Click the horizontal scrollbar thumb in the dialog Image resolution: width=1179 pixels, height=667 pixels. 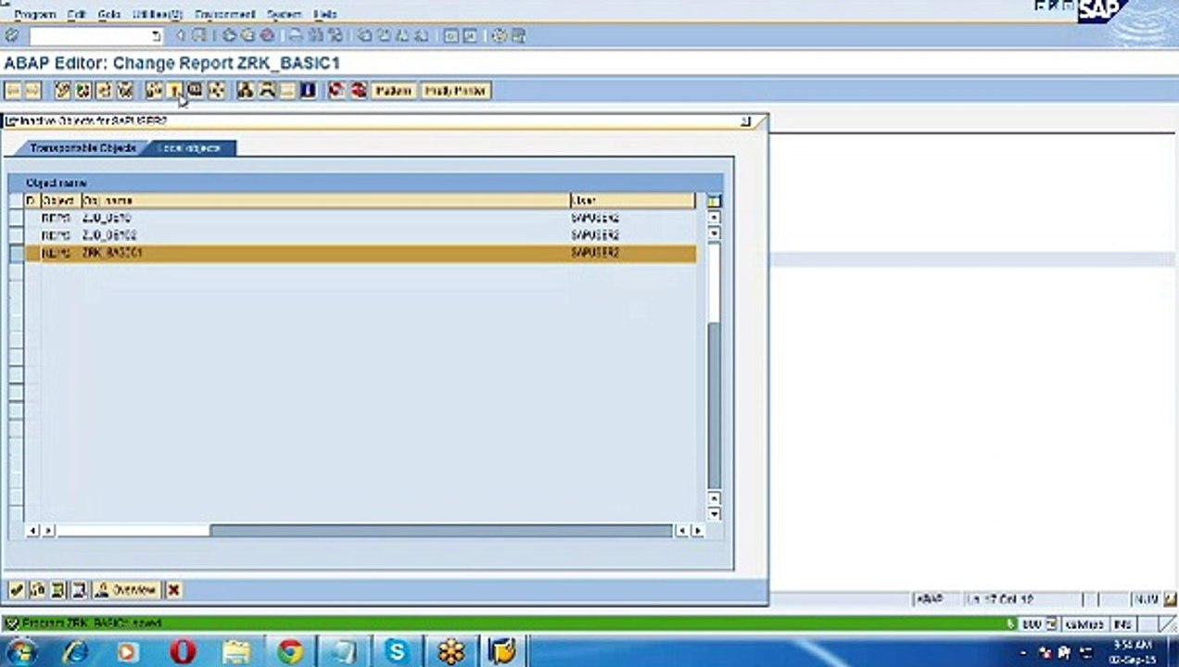click(440, 531)
